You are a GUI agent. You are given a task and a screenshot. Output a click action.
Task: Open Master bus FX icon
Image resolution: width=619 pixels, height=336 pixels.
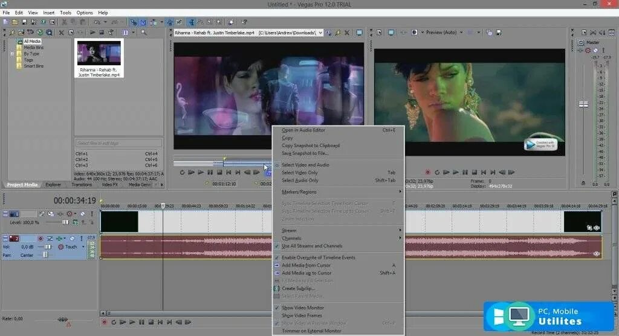pyautogui.click(x=581, y=51)
